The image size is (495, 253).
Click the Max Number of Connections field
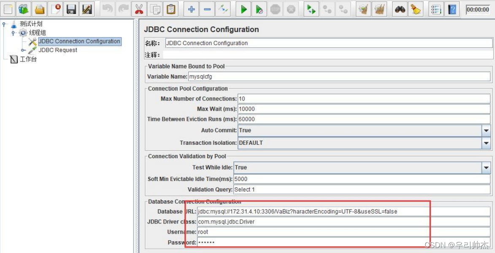(x=364, y=99)
